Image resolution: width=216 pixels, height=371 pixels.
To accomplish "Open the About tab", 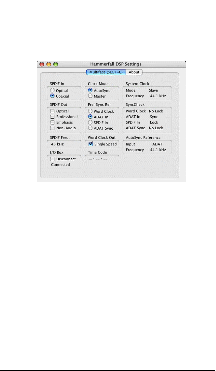I will [134, 72].
